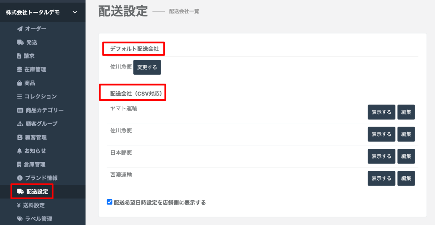
Task: Select the ブランド情報 sidebar entry
Action: (41, 178)
